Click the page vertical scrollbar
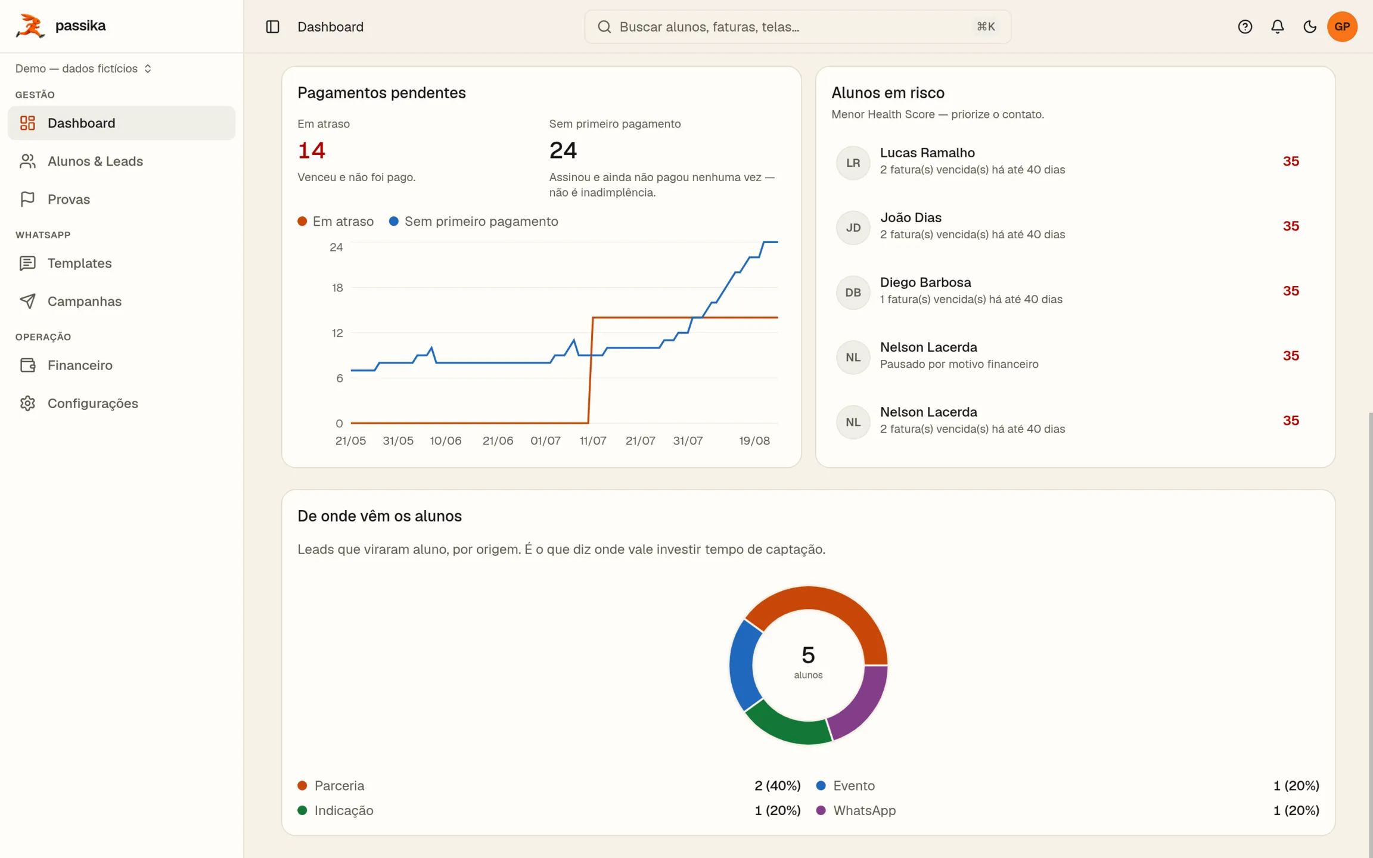This screenshot has height=858, width=1373. pos(1370,635)
